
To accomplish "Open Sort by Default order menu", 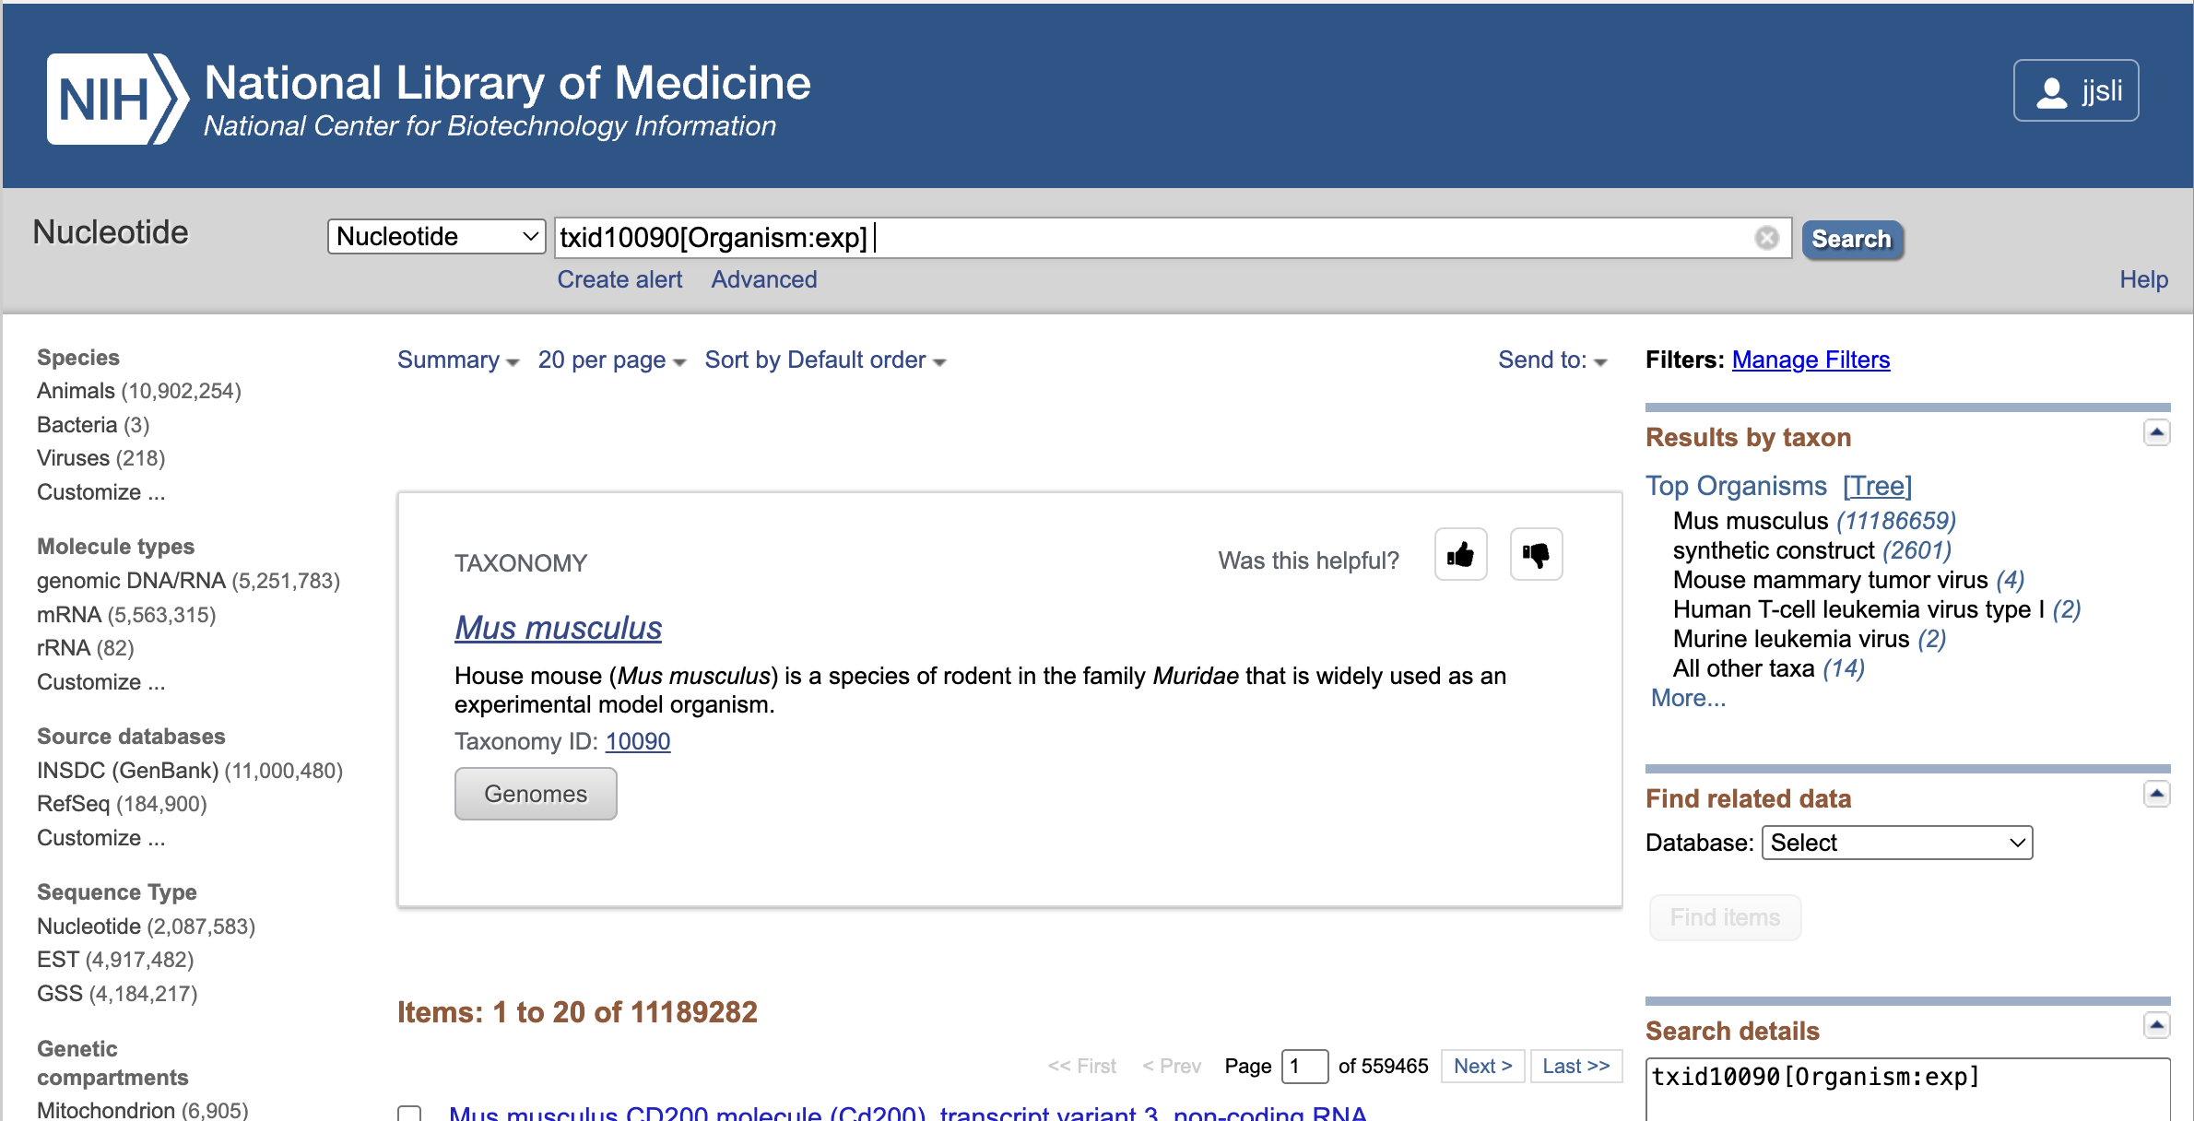I will [x=824, y=360].
